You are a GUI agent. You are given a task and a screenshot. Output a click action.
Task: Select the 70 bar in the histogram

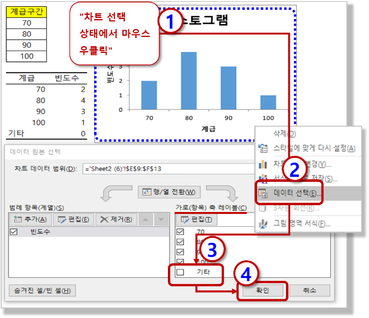click(x=149, y=95)
